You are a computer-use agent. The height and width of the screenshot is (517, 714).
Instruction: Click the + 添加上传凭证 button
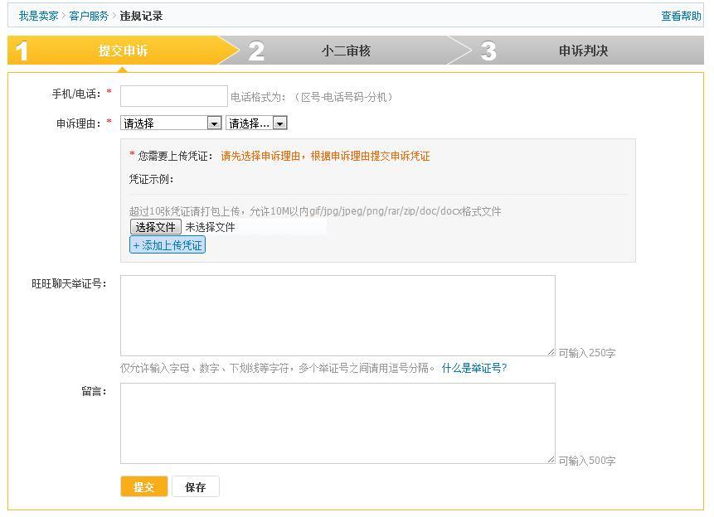click(168, 245)
